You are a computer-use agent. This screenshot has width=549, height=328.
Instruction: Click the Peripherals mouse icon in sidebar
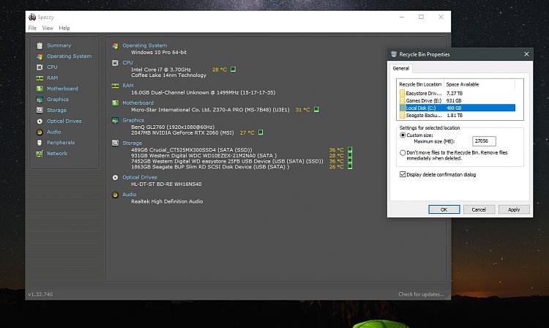[40, 143]
